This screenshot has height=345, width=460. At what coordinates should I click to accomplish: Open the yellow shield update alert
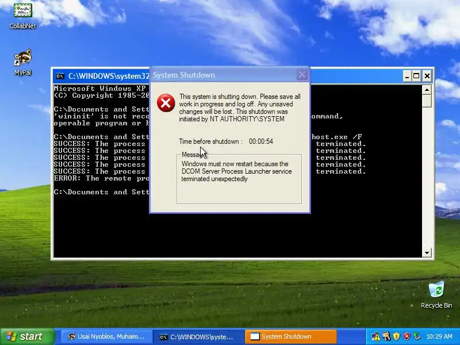coord(397,336)
